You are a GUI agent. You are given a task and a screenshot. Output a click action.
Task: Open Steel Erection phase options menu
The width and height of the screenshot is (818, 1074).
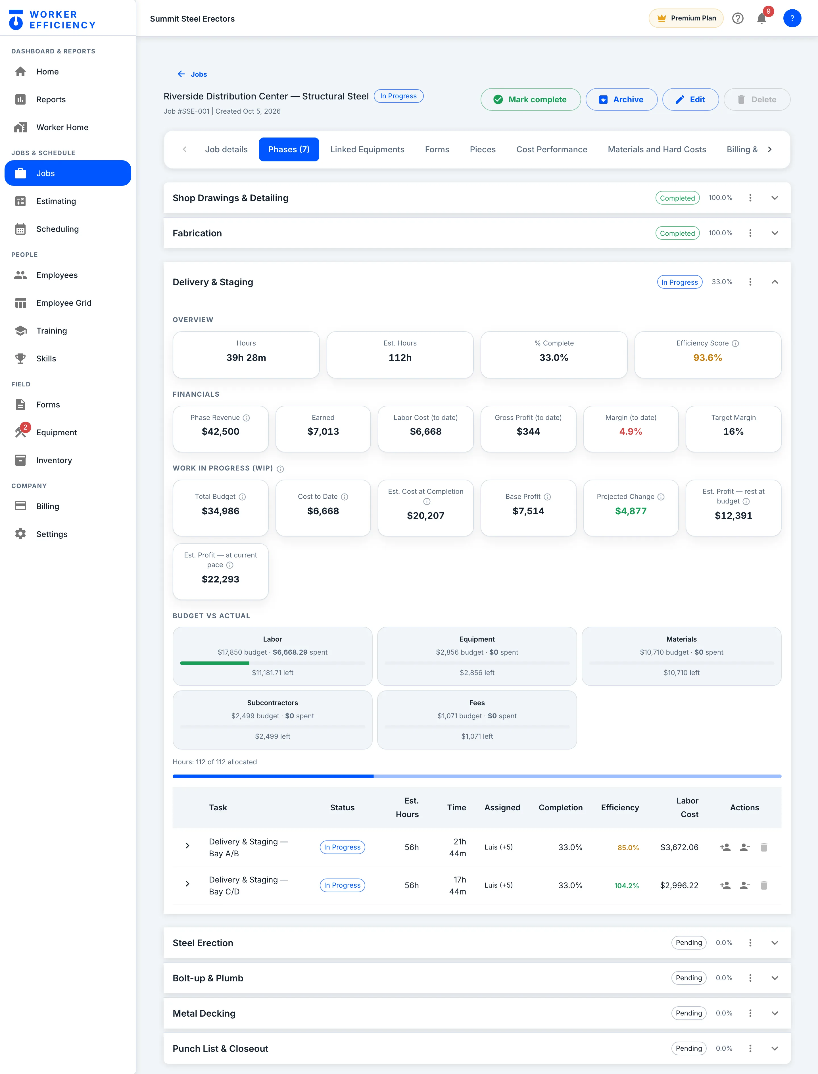[750, 942]
